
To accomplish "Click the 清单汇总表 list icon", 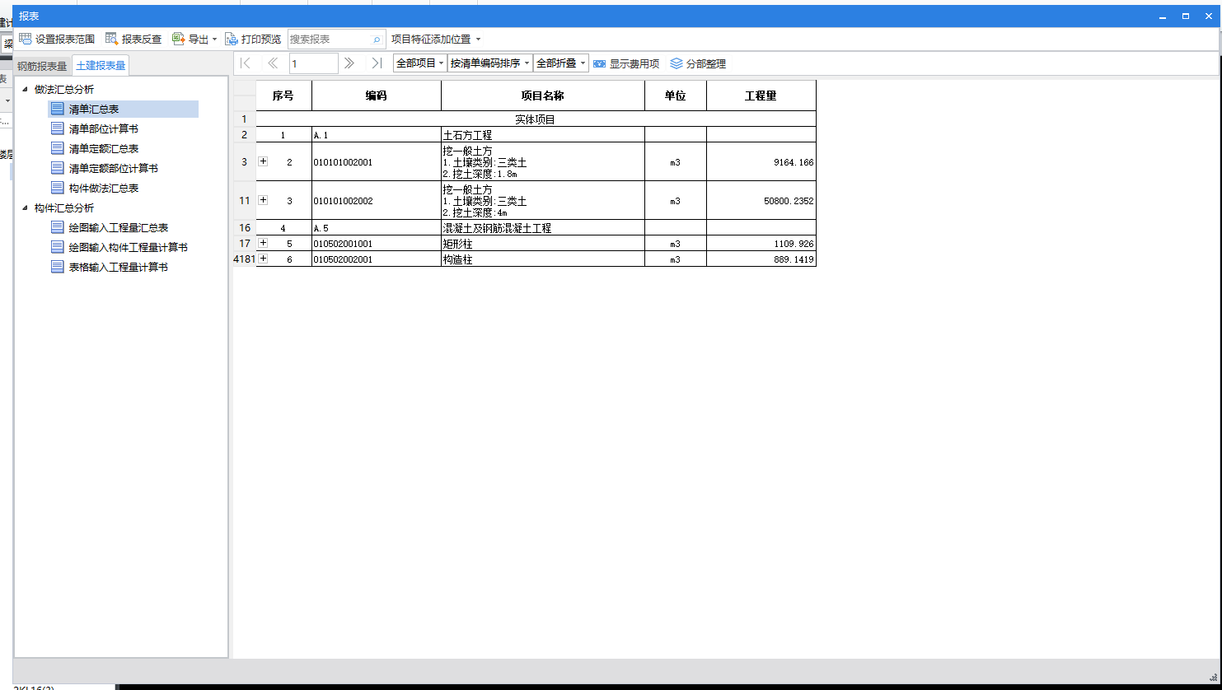I will (57, 109).
